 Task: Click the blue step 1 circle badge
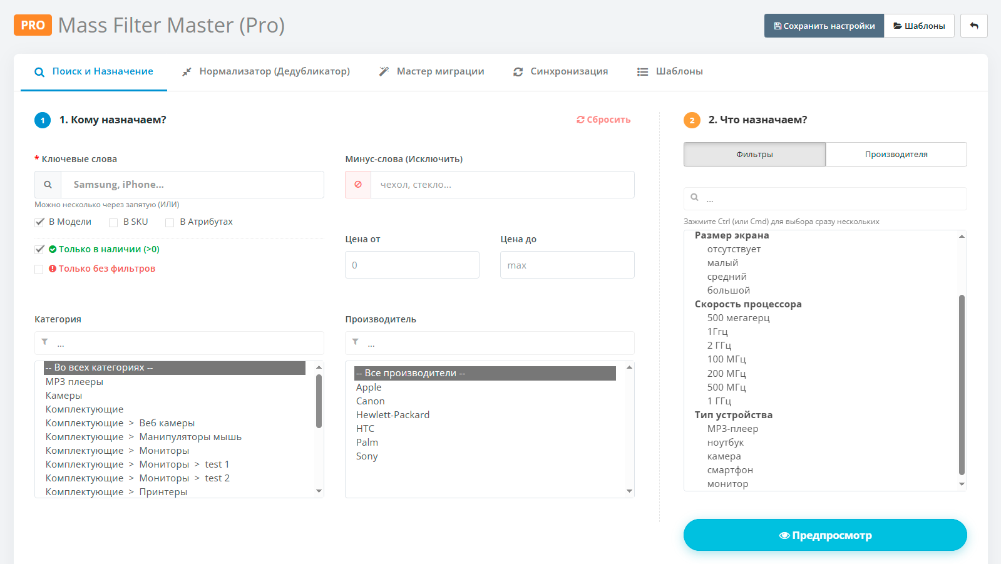pyautogui.click(x=43, y=120)
